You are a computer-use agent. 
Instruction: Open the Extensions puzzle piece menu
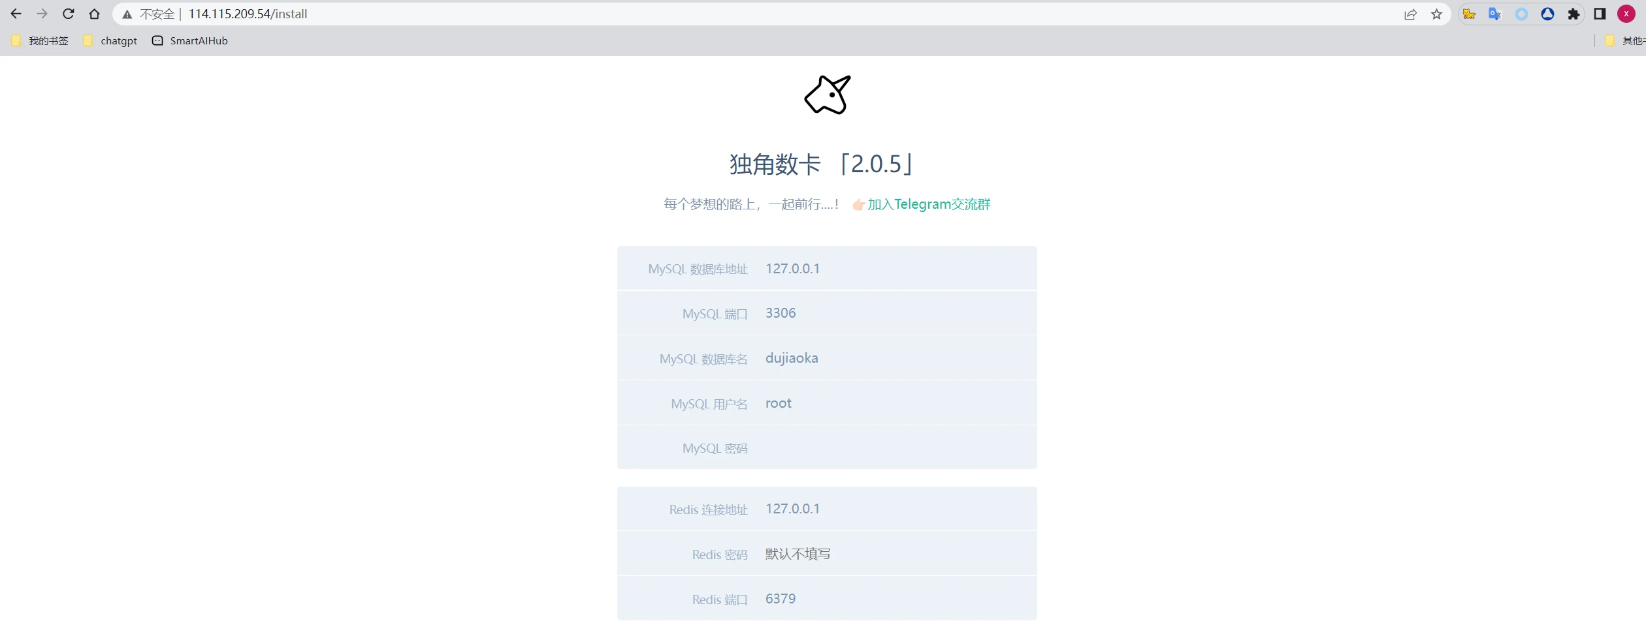tap(1574, 14)
